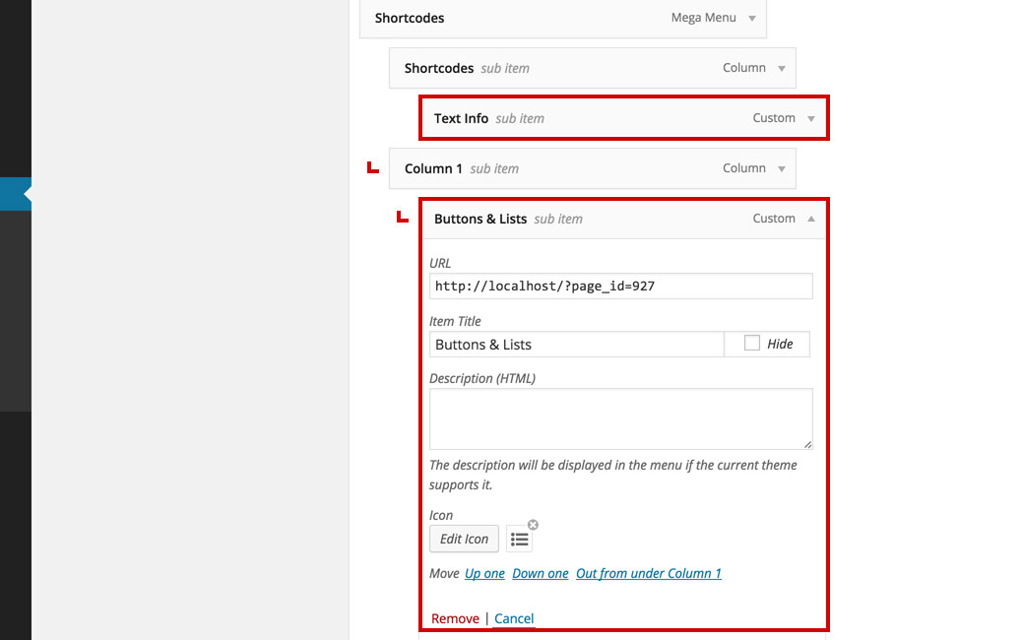Click the Edit Icon button
Viewport: 1021px width, 640px height.
(465, 540)
